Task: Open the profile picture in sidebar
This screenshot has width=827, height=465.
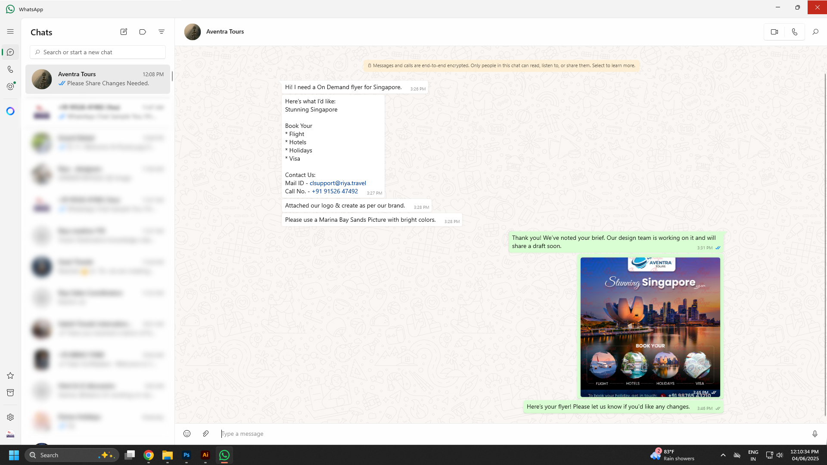Action: (x=10, y=434)
